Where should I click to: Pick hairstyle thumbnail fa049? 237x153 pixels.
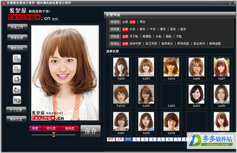[171, 123]
